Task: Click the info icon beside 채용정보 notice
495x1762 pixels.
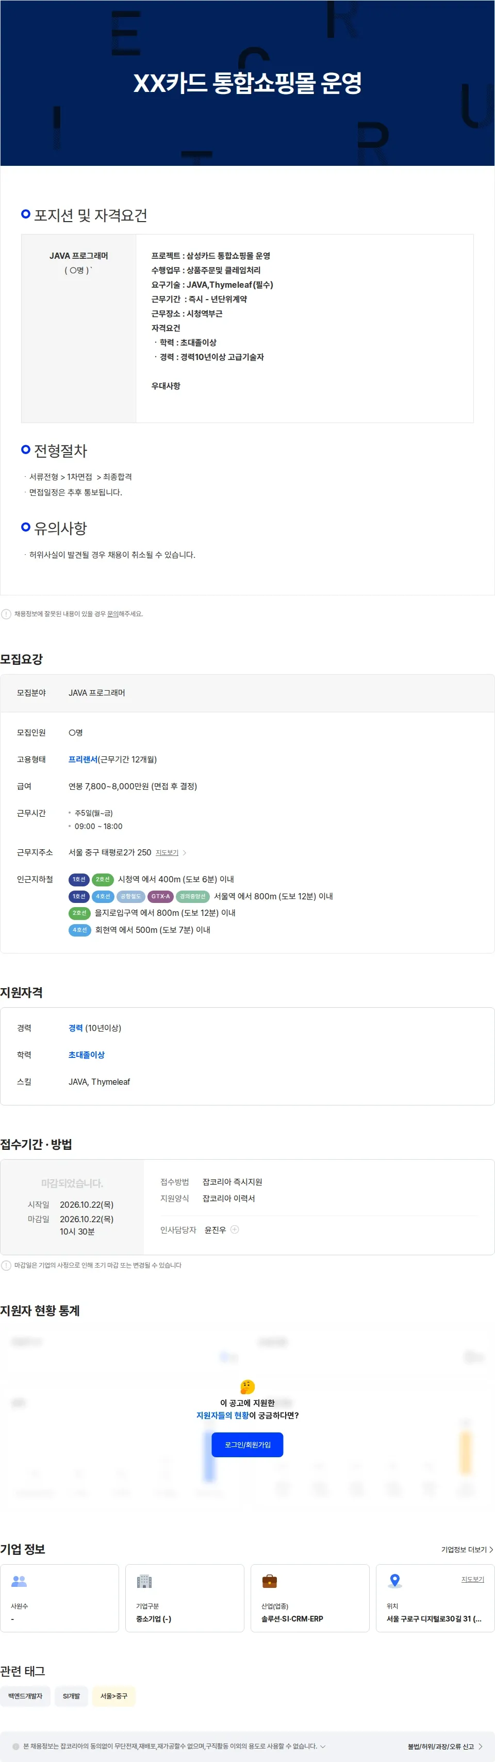Action: (6, 614)
